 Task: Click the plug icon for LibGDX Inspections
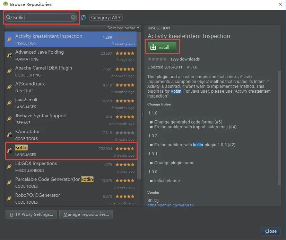coord(9,166)
